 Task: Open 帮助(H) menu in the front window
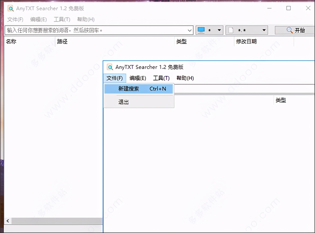[x=185, y=78]
